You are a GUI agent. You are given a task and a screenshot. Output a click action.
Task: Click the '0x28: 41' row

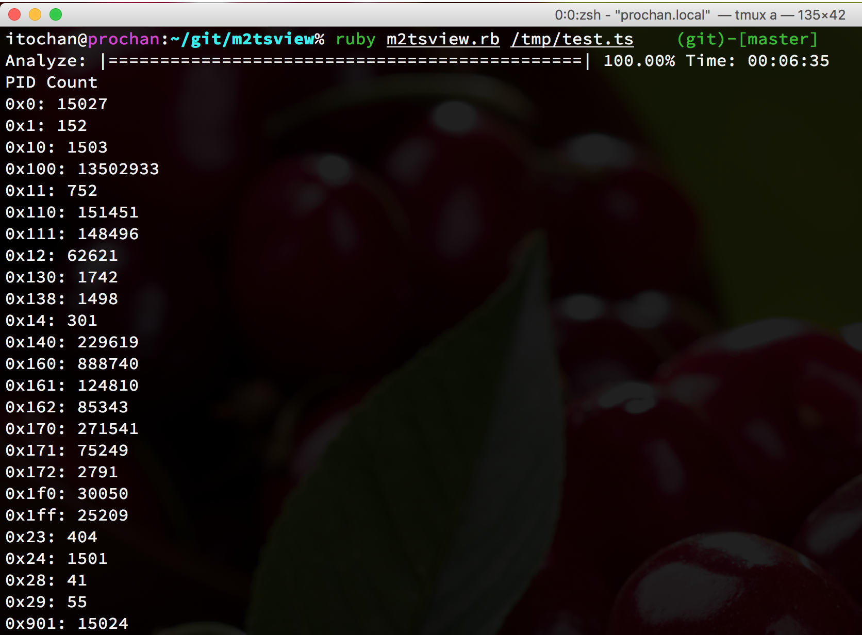click(46, 580)
